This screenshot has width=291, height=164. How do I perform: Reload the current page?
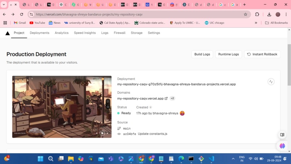click(22, 14)
